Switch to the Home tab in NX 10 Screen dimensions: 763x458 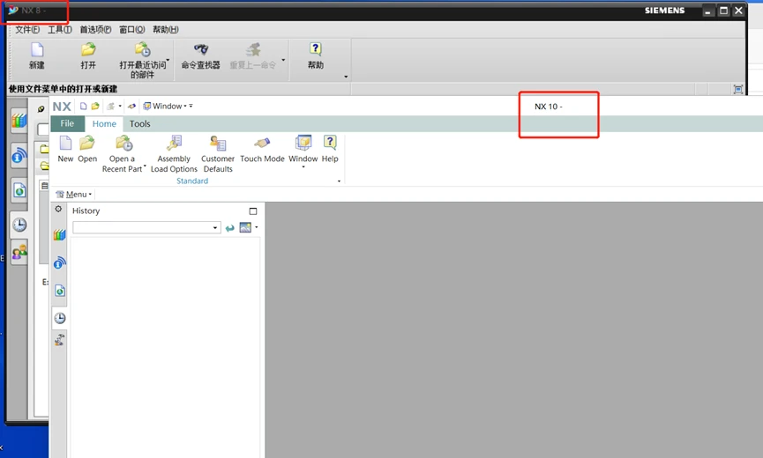click(x=104, y=124)
